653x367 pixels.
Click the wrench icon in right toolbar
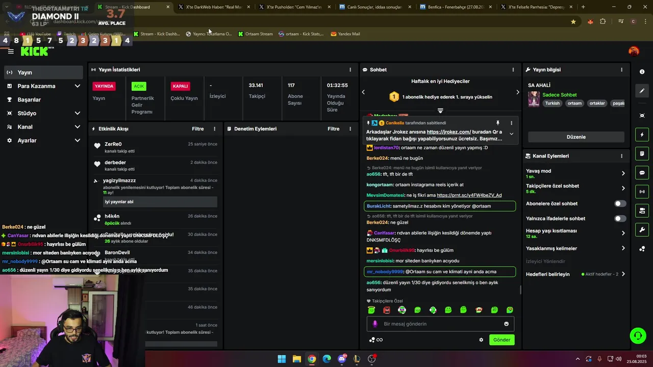pyautogui.click(x=642, y=230)
